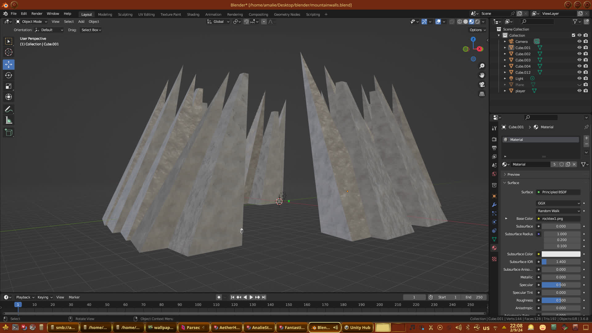
Task: Toggle visibility of the Light object
Action: 579,78
